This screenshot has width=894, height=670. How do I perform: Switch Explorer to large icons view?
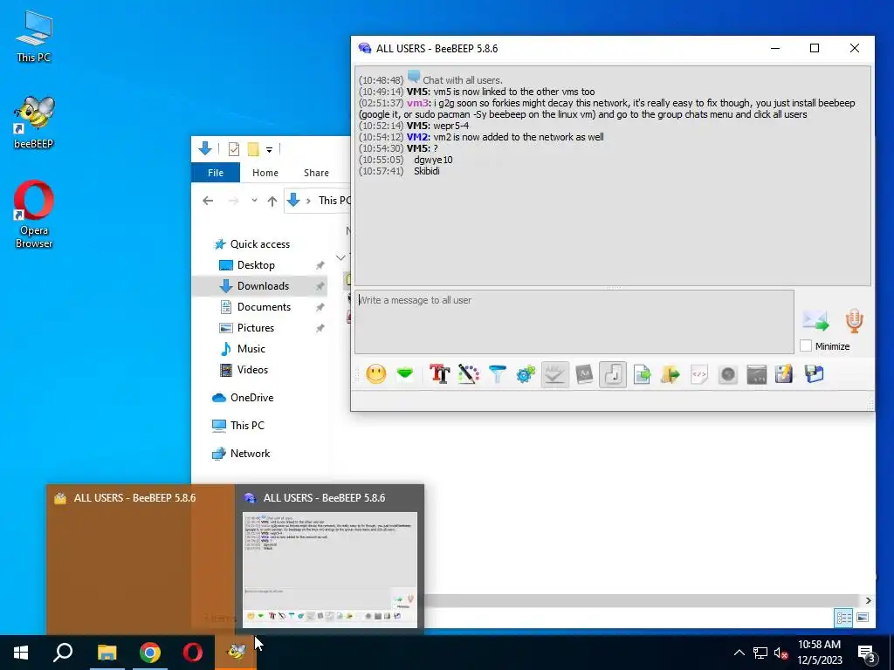pos(863,618)
